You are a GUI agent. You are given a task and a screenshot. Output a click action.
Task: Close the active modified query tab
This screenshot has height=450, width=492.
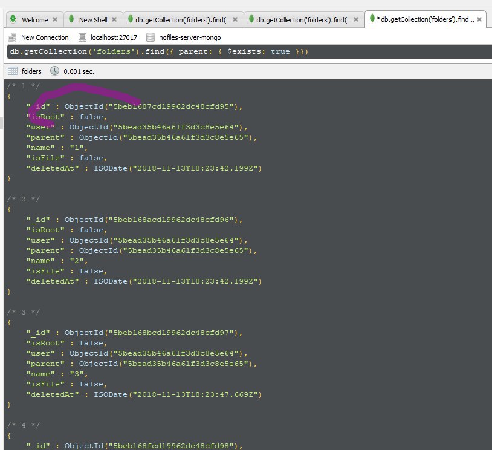coord(479,19)
